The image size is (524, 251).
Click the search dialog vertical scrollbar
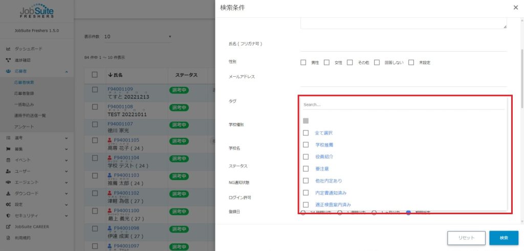tap(521, 77)
